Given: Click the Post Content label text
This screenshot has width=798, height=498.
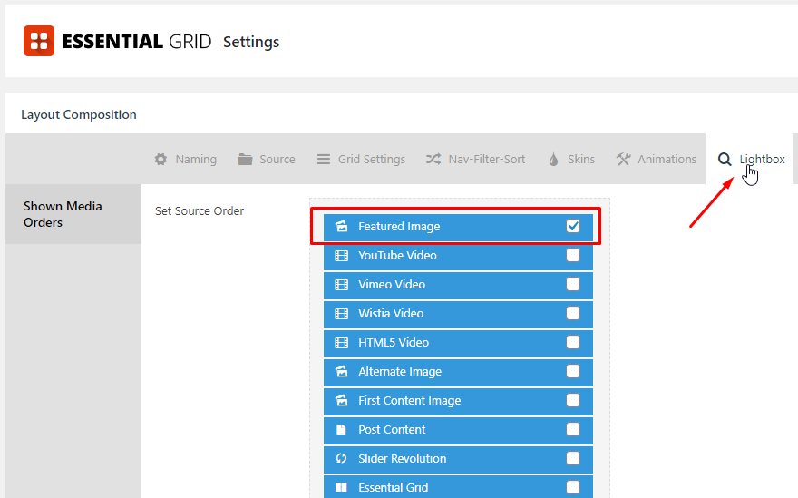Looking at the screenshot, I should [392, 429].
